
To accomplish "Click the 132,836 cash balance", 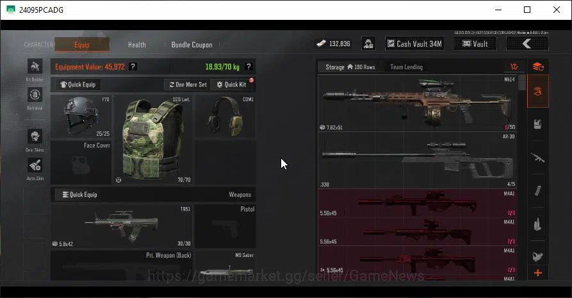I will (x=339, y=44).
